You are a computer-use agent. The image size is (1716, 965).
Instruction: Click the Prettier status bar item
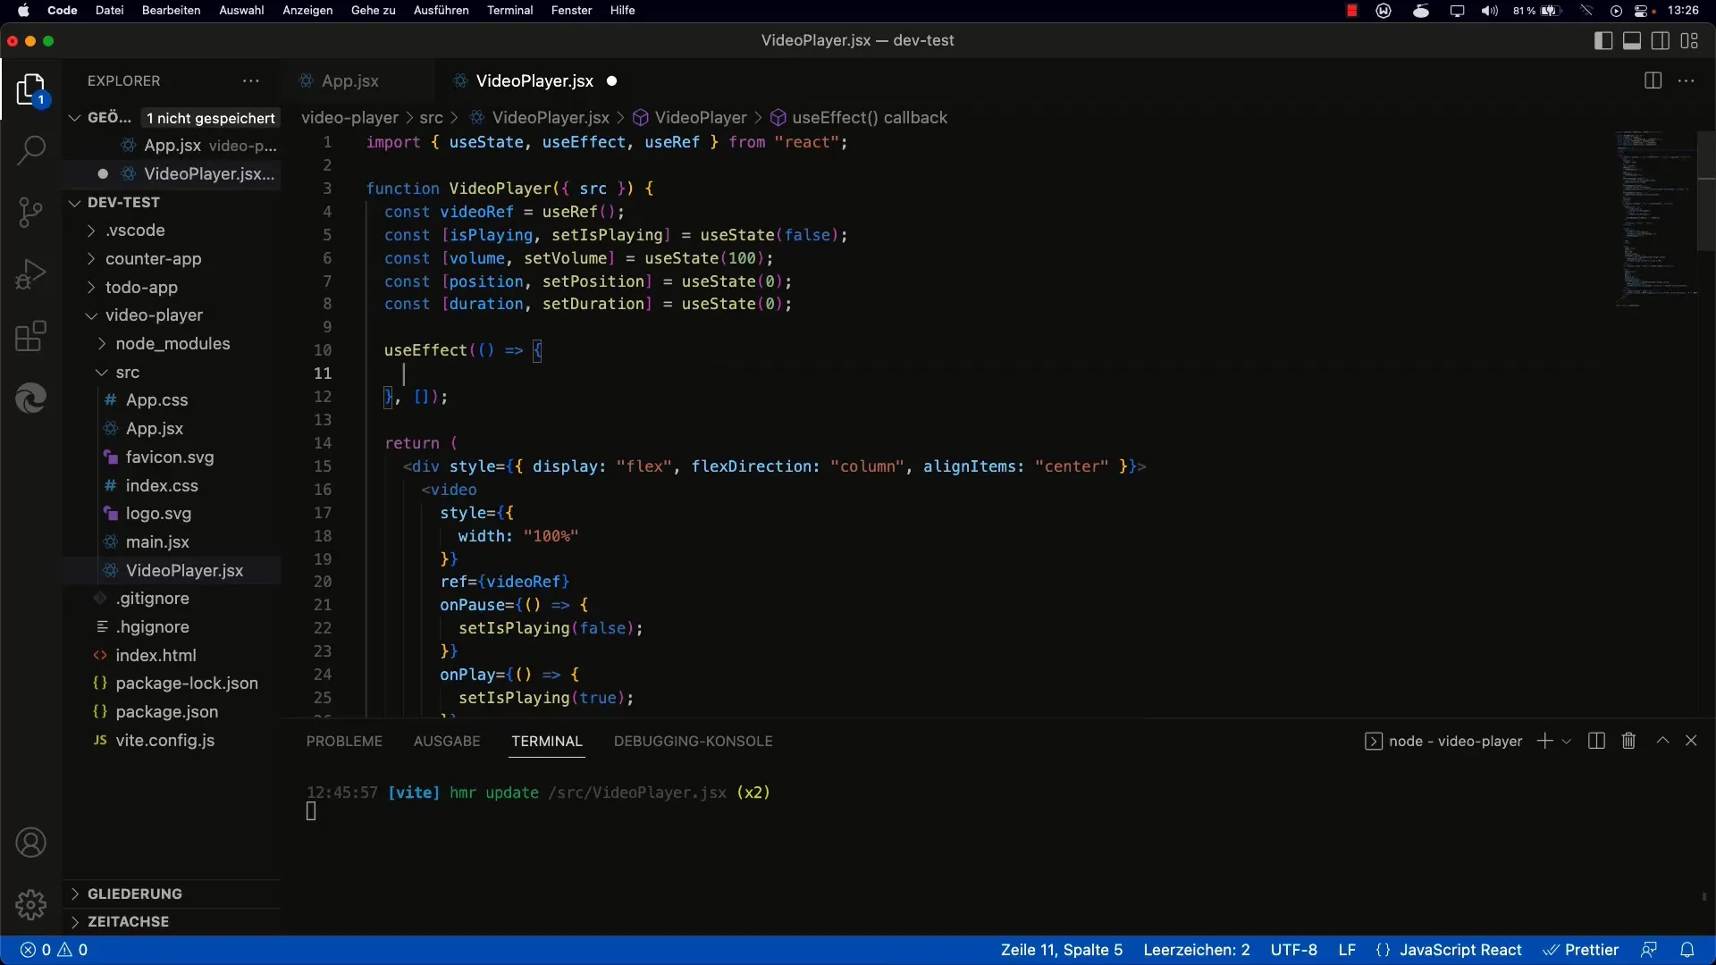[x=1581, y=950]
